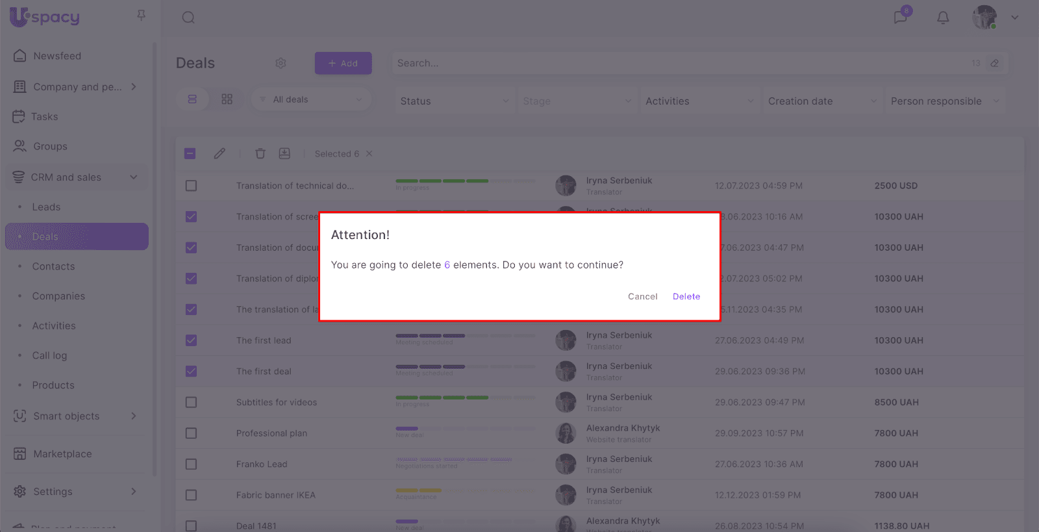Click the Groups people icon
This screenshot has width=1039, height=532.
[20, 146]
